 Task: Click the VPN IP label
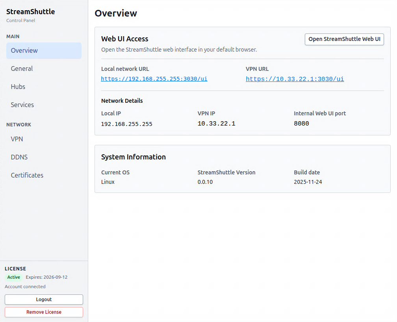(206, 113)
